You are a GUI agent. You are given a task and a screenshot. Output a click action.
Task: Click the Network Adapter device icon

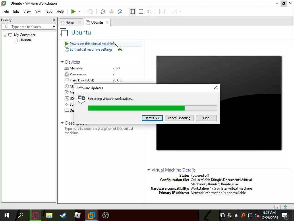(67, 92)
